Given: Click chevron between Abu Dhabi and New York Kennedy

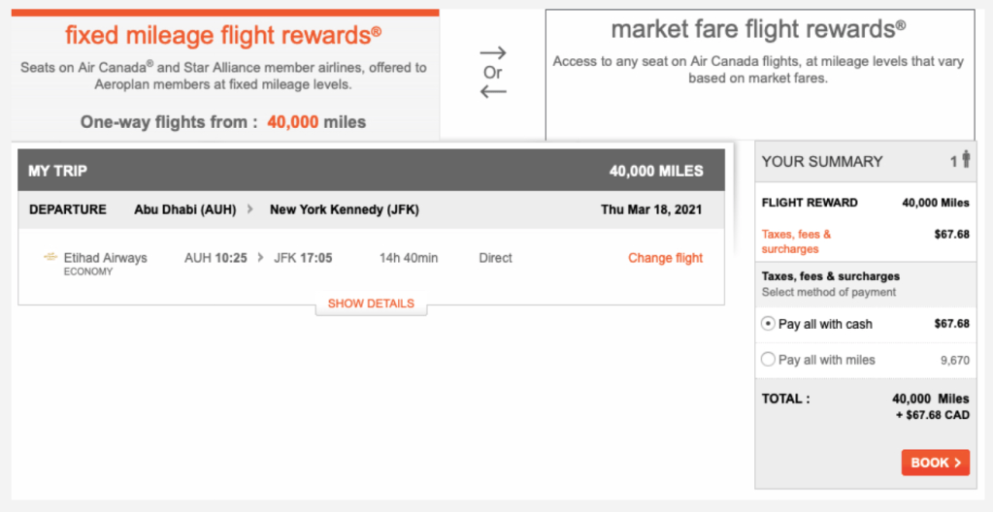Looking at the screenshot, I should coord(250,209).
